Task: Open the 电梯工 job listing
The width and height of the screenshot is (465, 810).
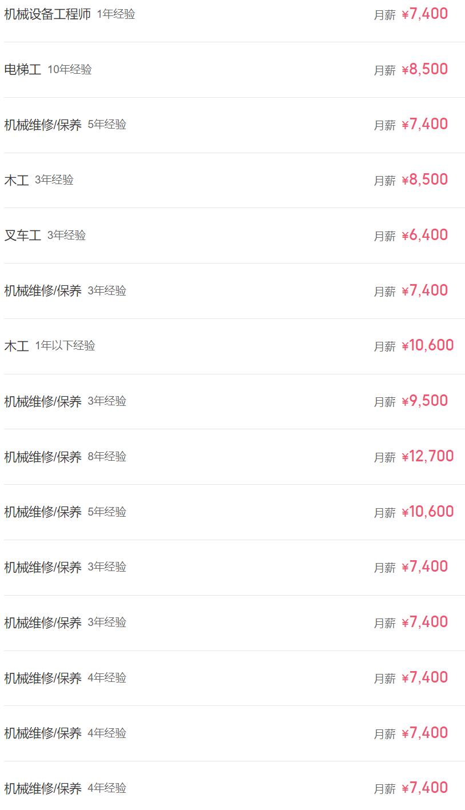Action: [x=23, y=70]
